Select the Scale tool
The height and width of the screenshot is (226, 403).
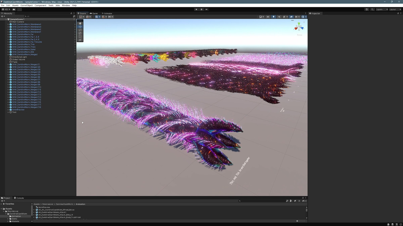80,33
